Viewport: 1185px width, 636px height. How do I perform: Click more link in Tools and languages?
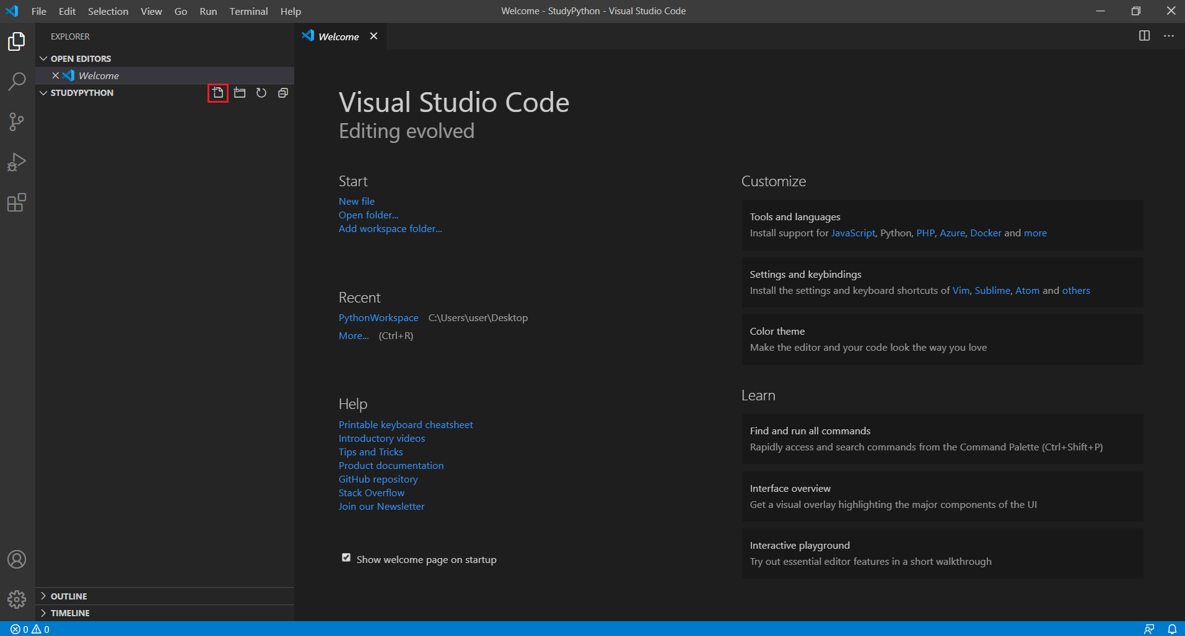(x=1035, y=233)
